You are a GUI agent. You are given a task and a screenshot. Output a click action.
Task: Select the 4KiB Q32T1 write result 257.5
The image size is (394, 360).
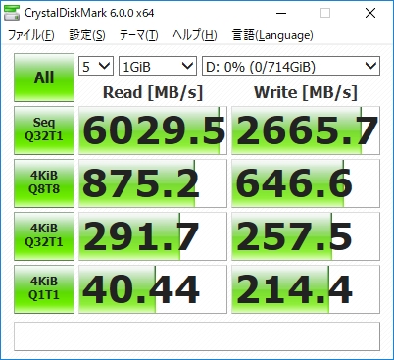pos(306,236)
